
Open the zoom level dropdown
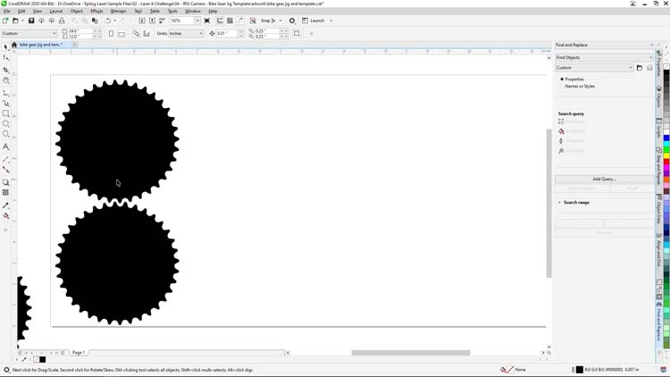[x=197, y=21]
